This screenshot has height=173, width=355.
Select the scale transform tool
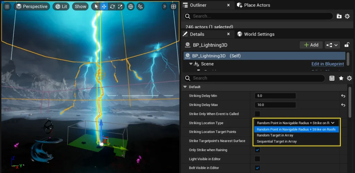click(120, 7)
